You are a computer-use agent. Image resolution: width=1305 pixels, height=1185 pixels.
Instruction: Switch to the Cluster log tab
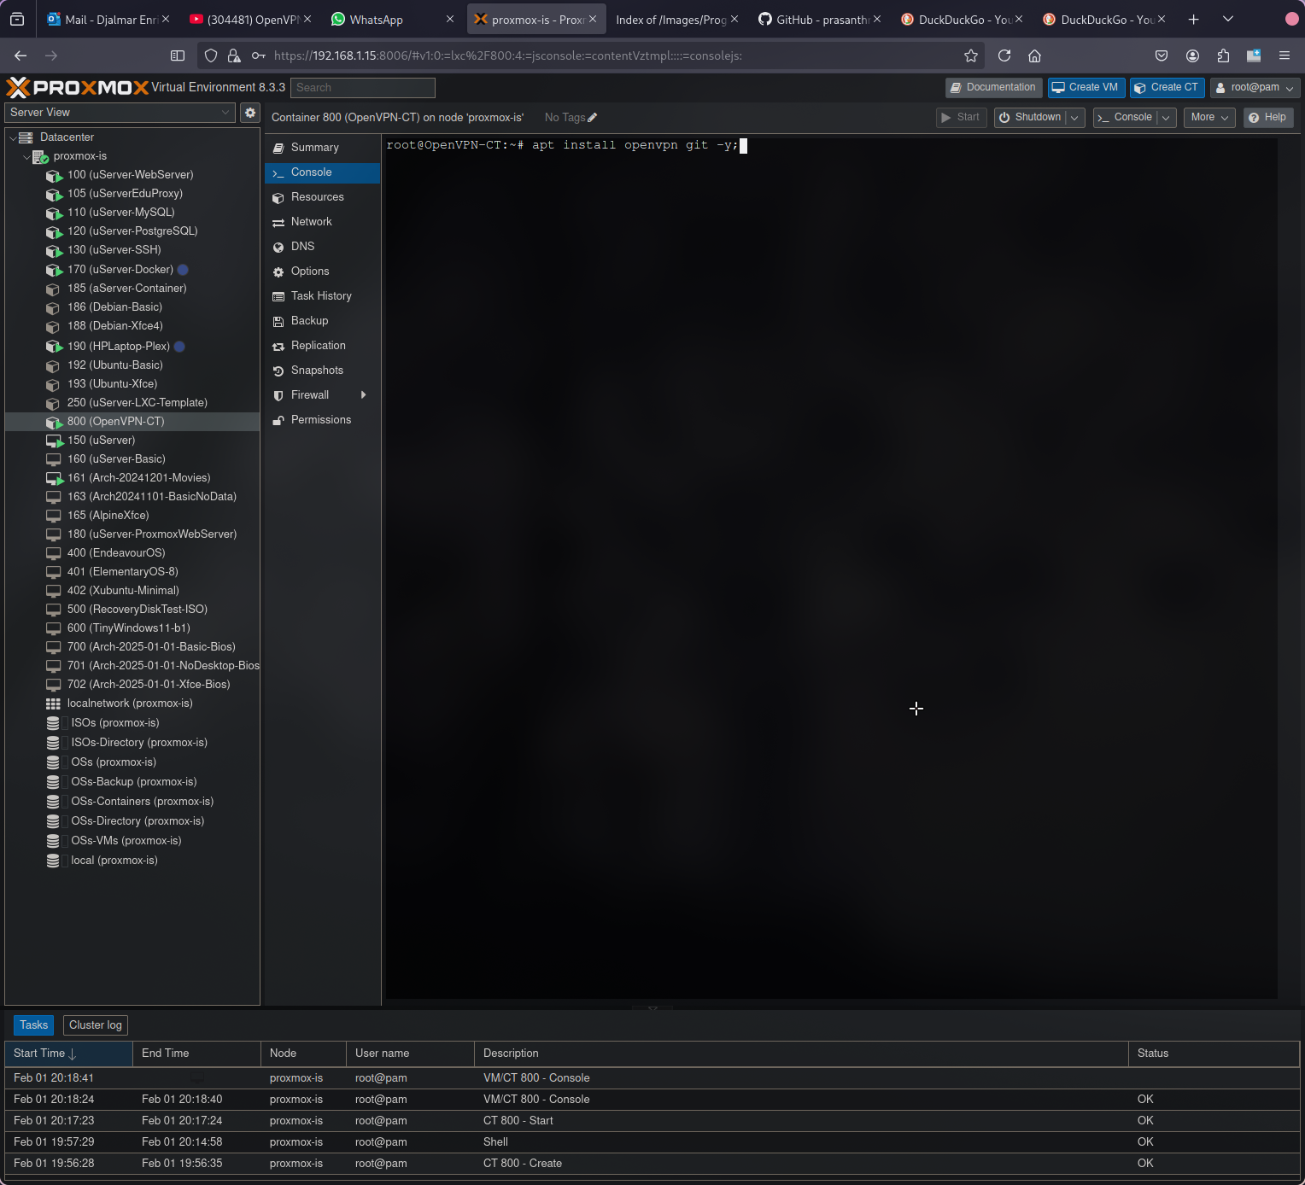click(96, 1025)
